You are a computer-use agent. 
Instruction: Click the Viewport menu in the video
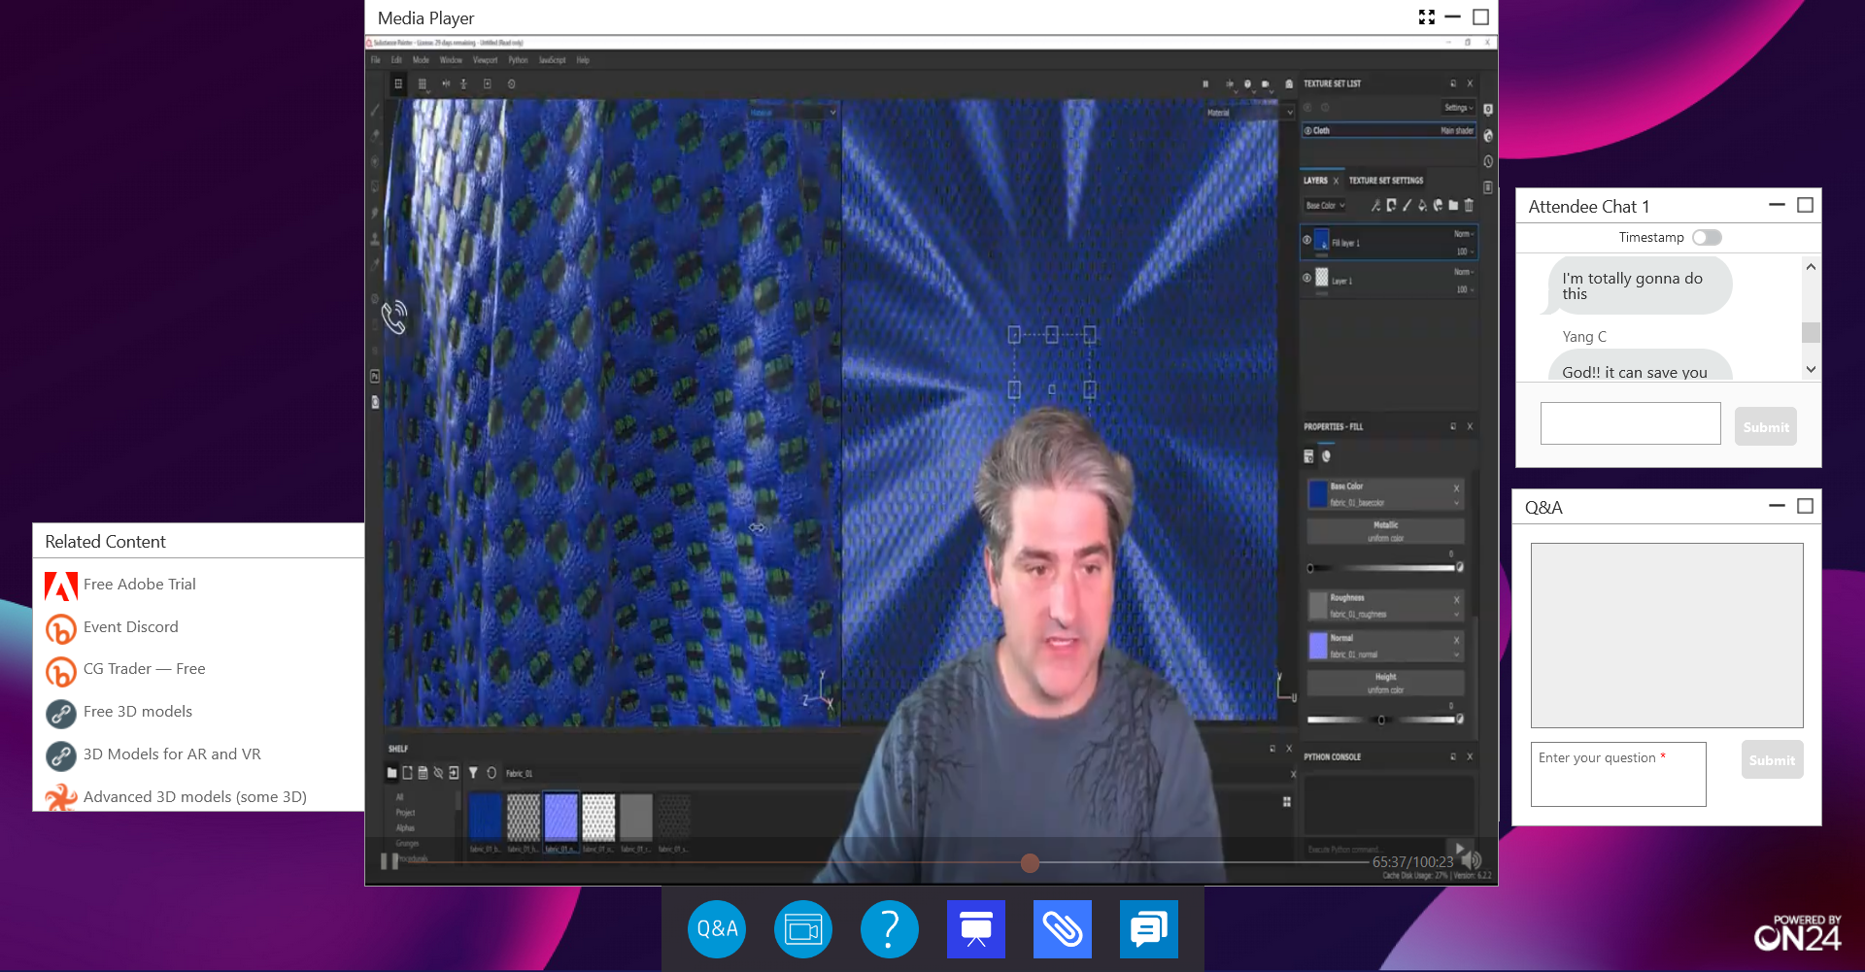(485, 60)
